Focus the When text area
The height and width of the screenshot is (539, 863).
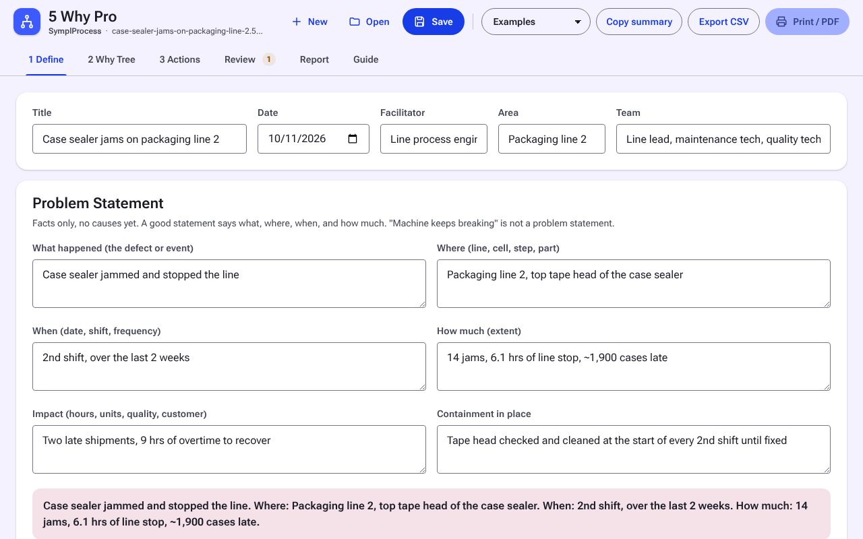coord(229,367)
